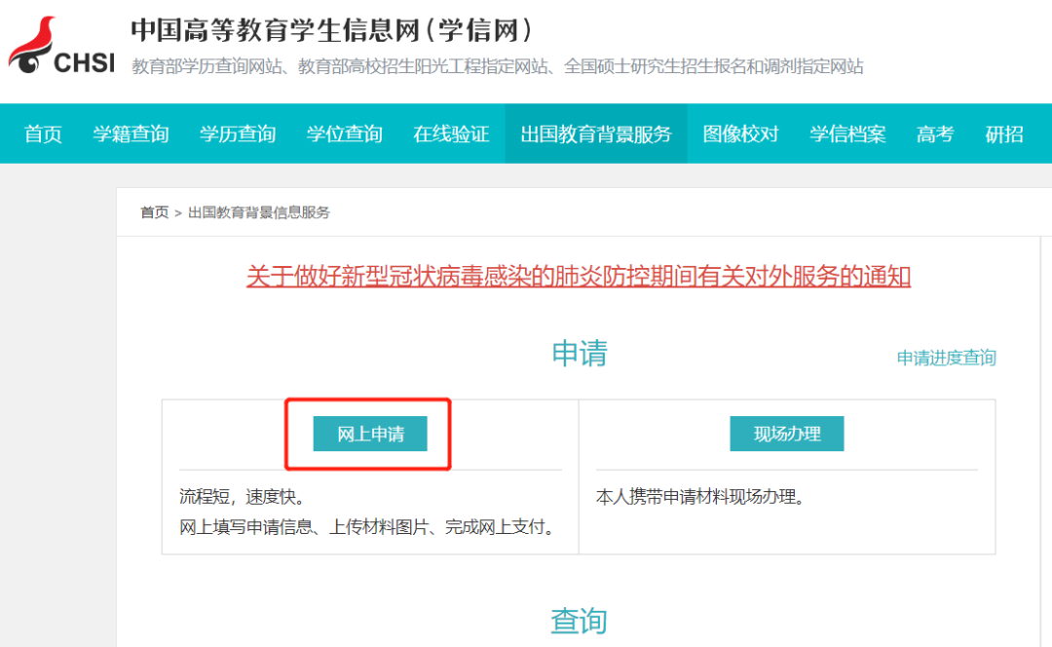
Task: Click the 申请 section heading
Action: 579,353
